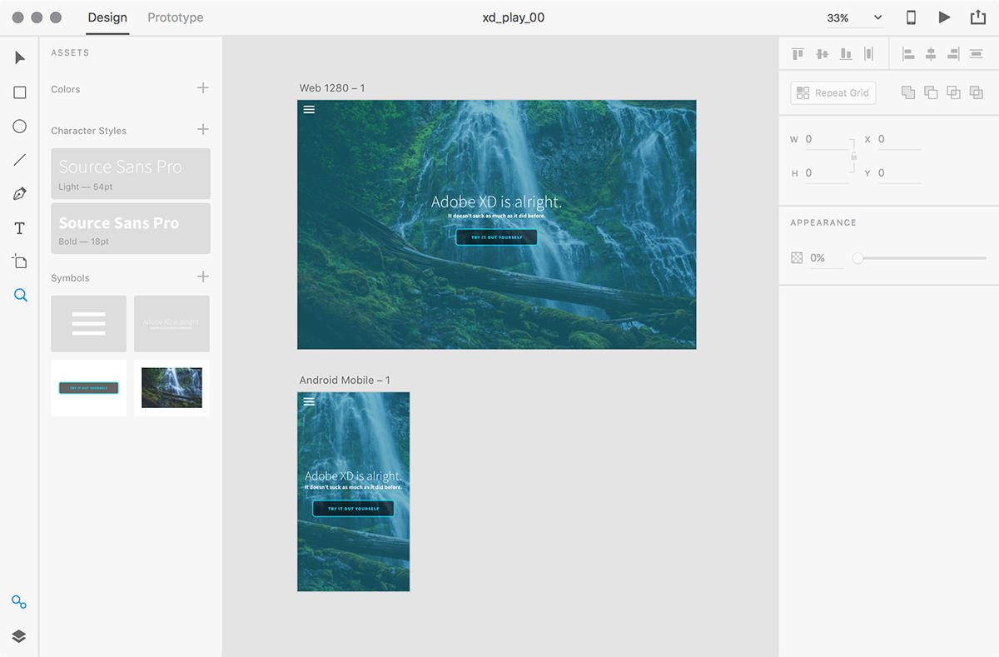
Task: Click Try It Out button on Android artboard
Action: click(353, 508)
